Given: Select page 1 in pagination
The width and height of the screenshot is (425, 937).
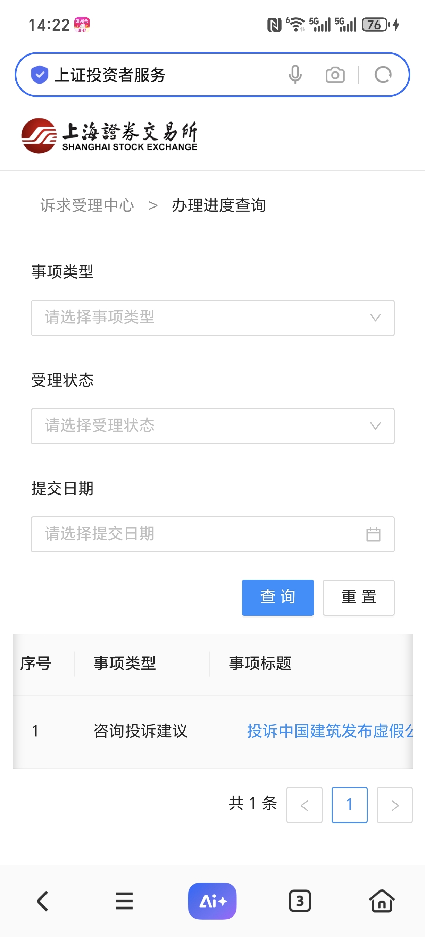Looking at the screenshot, I should pos(349,804).
